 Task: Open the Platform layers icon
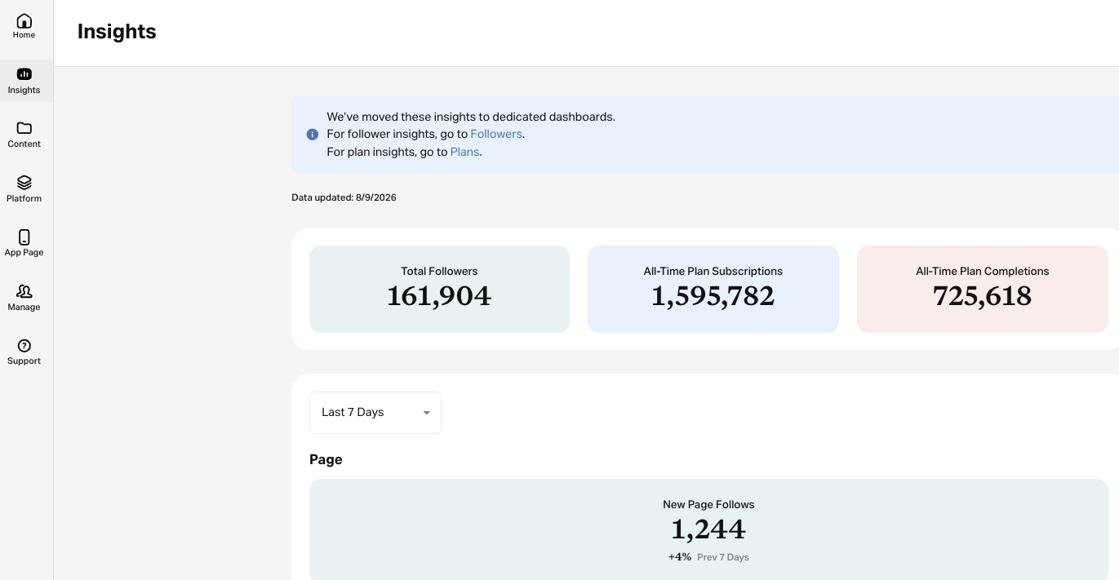(24, 183)
